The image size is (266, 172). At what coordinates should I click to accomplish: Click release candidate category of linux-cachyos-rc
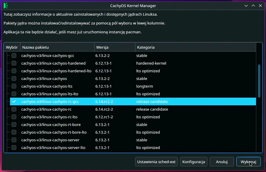[152, 109]
